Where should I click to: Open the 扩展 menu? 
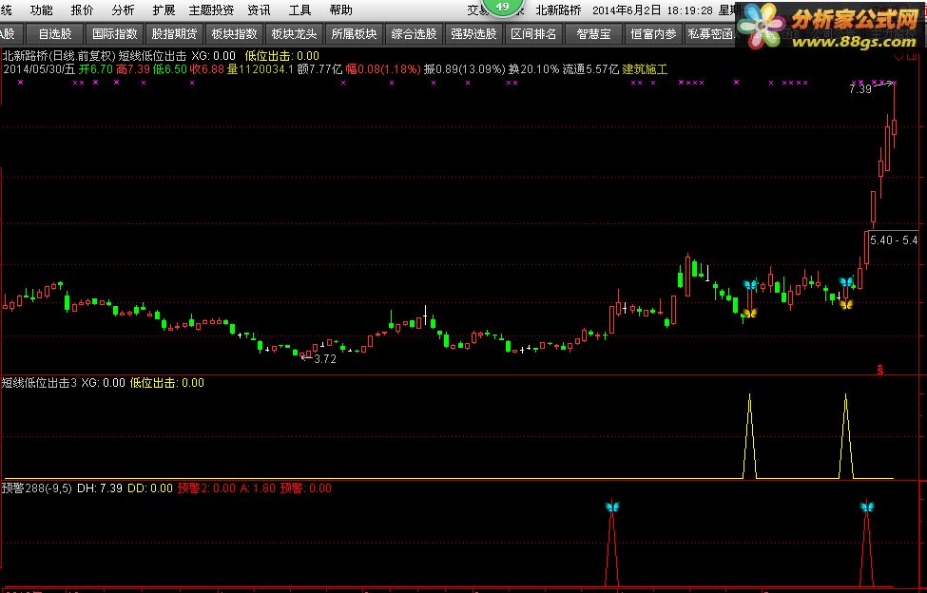tap(164, 10)
